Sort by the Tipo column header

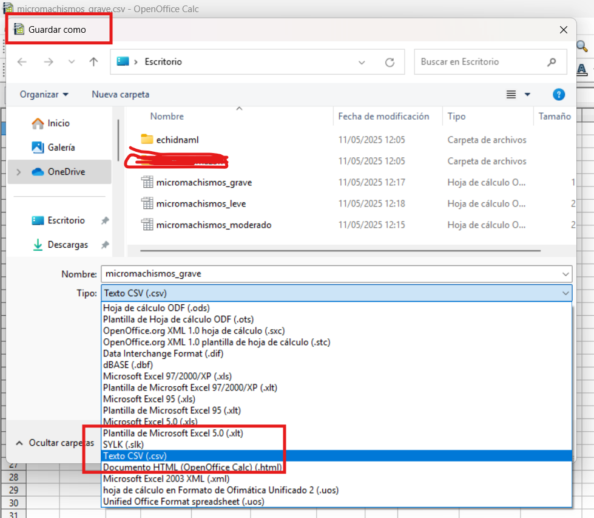click(x=456, y=117)
